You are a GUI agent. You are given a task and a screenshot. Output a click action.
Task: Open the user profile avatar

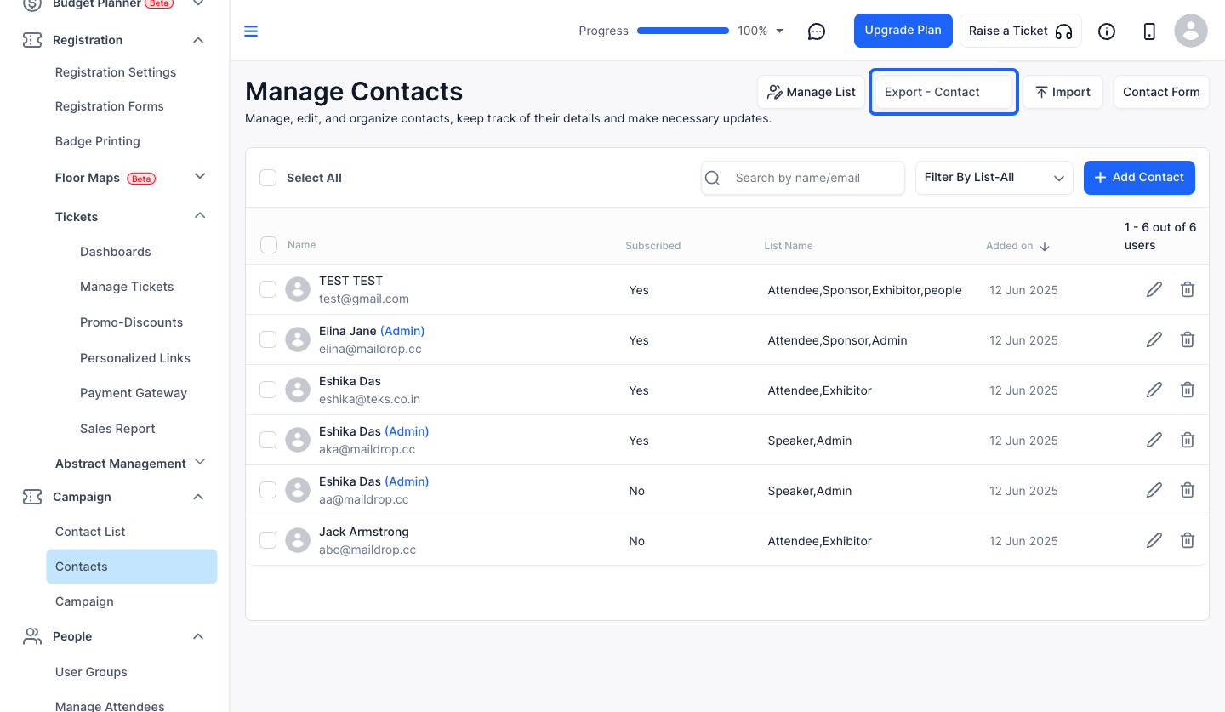pos(1191,31)
